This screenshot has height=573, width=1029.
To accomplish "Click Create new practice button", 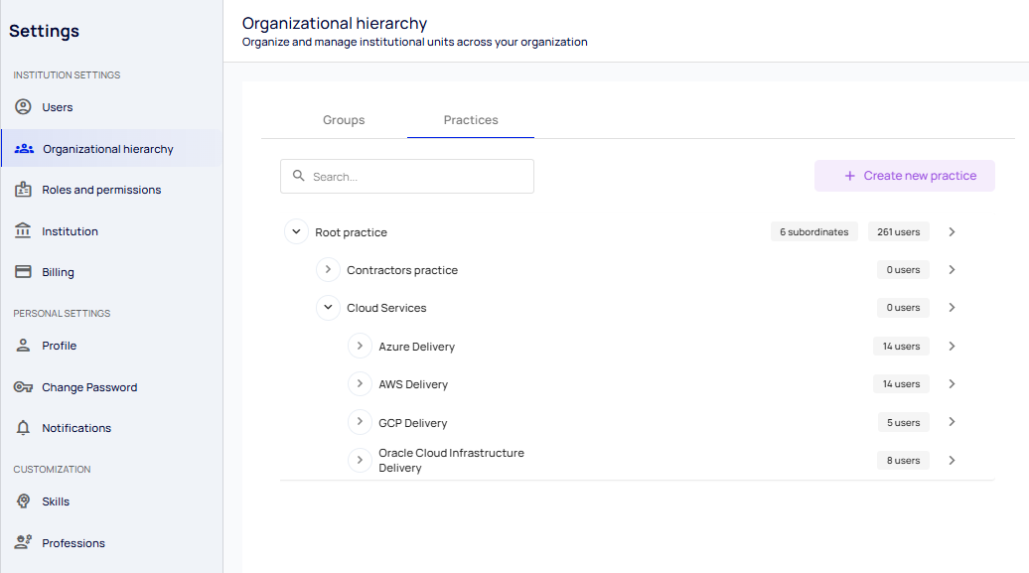I will point(904,176).
